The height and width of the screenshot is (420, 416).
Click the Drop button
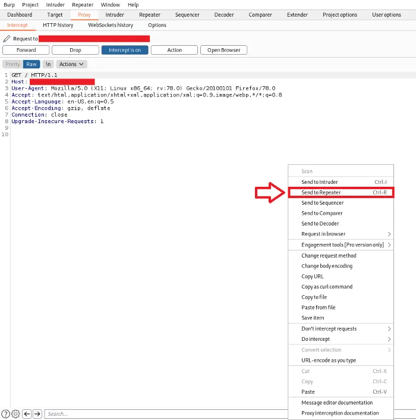[x=75, y=50]
